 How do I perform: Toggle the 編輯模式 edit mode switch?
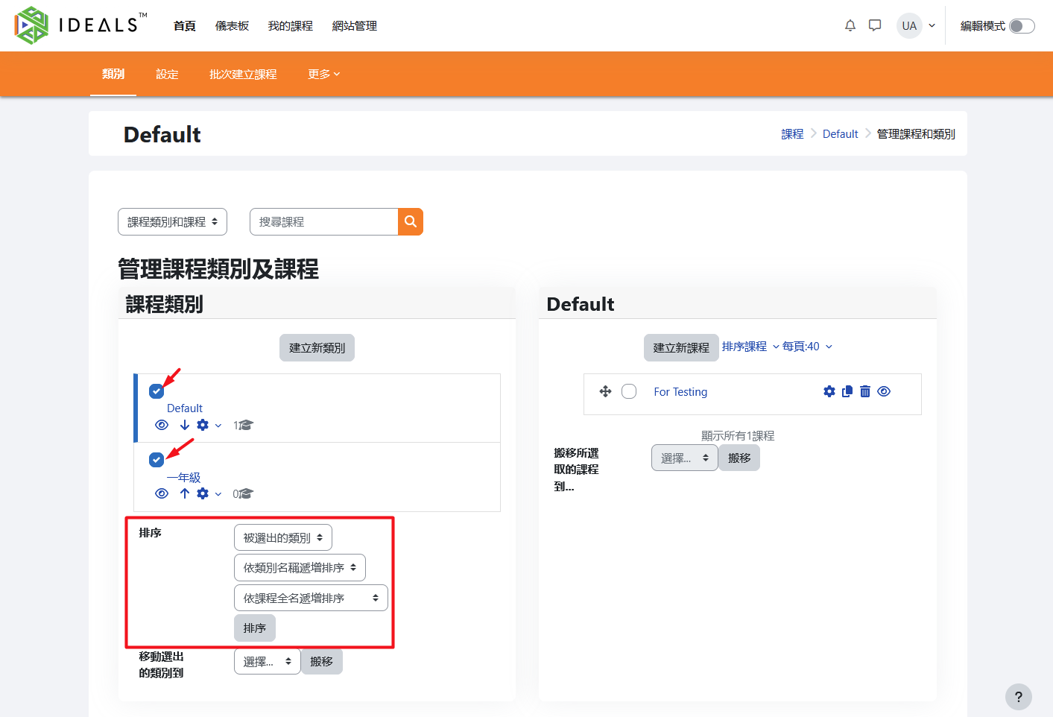coord(1021,26)
